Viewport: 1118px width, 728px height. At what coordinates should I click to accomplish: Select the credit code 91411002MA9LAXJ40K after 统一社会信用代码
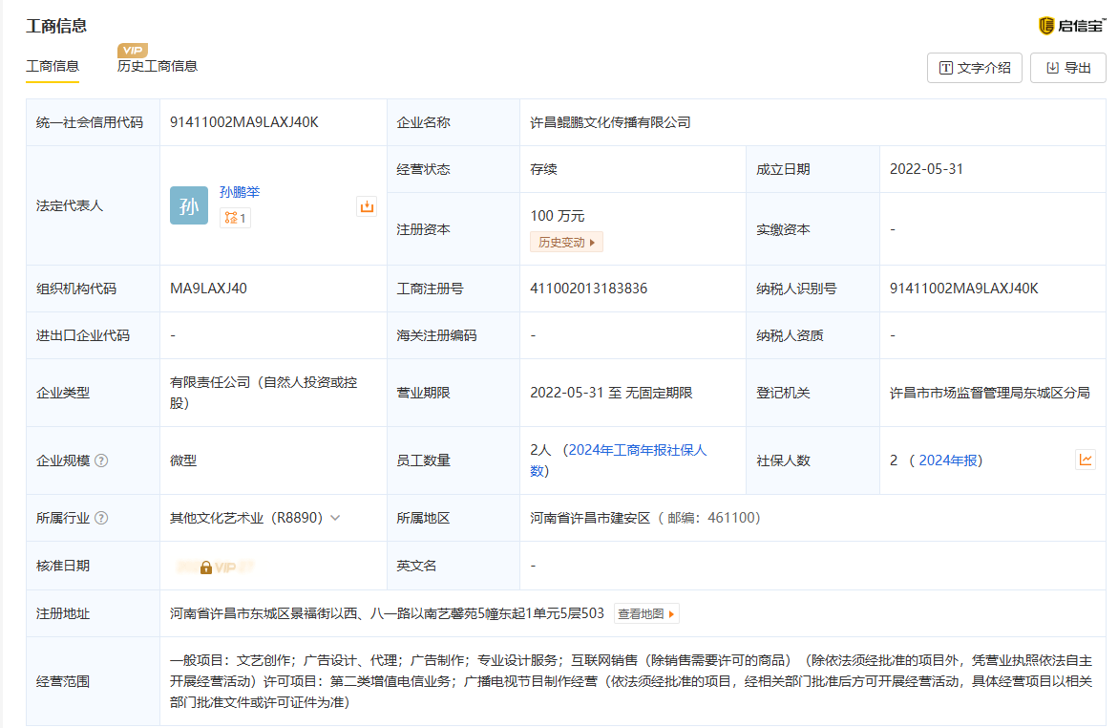pyautogui.click(x=243, y=122)
